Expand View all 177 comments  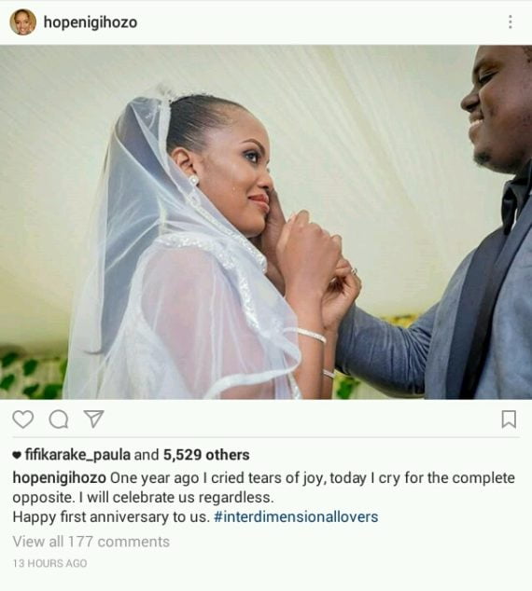pos(91,542)
